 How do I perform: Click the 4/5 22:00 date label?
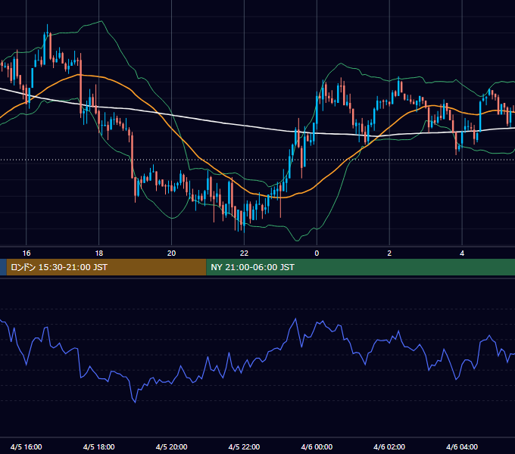244,446
